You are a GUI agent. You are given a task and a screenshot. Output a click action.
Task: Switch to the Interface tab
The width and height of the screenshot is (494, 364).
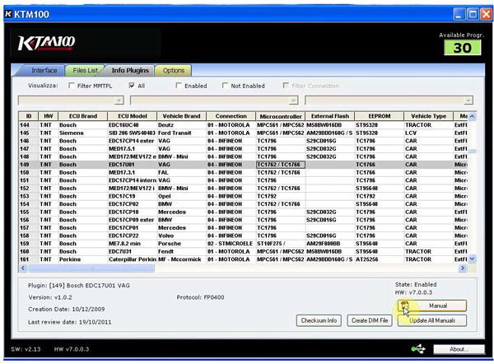(44, 70)
